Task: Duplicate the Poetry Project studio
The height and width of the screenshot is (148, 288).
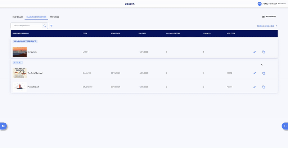Action: (x=264, y=87)
